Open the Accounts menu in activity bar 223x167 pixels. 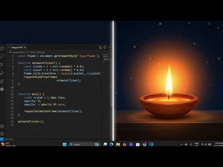pyautogui.click(x=2, y=126)
